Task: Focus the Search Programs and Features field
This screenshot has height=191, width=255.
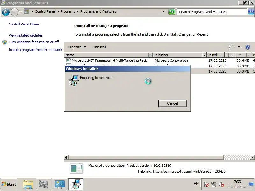Action: pyautogui.click(x=212, y=12)
